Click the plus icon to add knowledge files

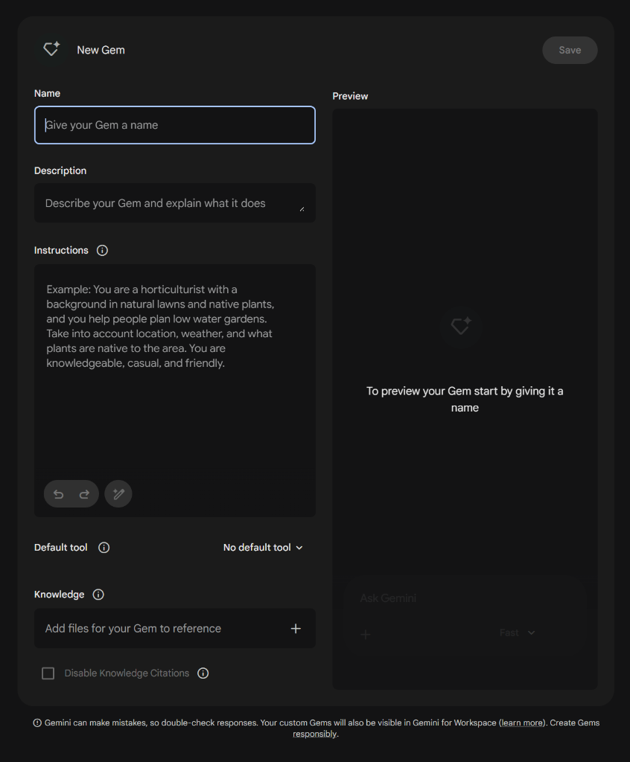click(x=296, y=629)
